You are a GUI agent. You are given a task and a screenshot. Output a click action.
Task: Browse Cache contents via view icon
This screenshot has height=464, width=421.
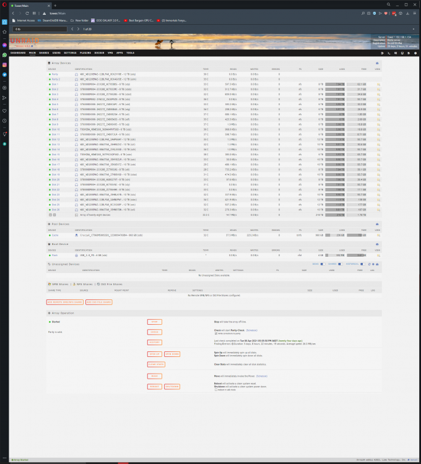click(x=378, y=235)
